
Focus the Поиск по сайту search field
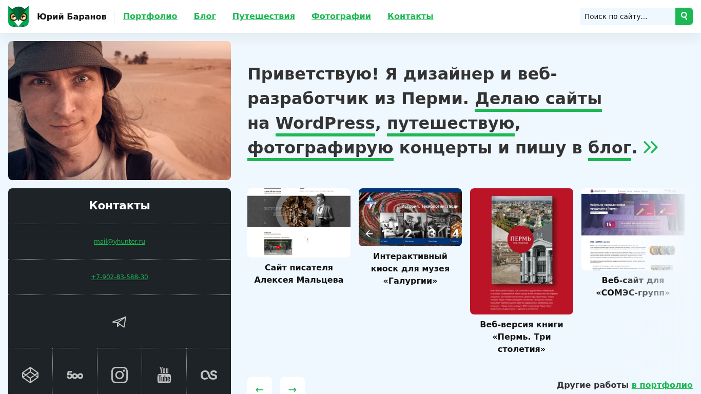tap(628, 16)
